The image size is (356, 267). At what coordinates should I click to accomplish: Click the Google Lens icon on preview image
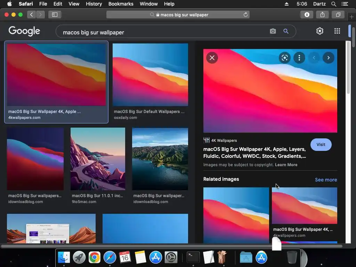[x=284, y=58]
